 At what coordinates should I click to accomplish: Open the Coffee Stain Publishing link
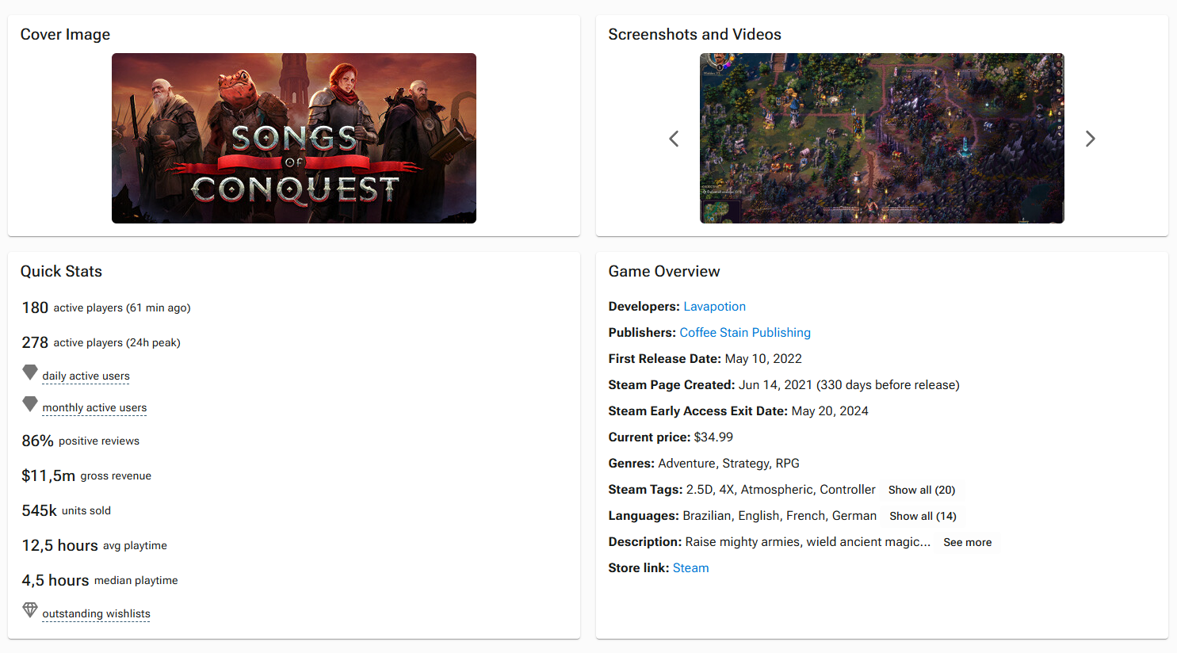[x=745, y=333]
